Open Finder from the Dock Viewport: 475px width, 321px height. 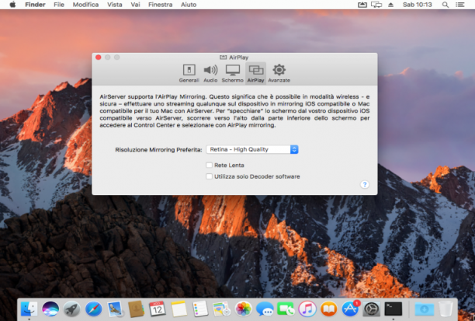coord(29,309)
